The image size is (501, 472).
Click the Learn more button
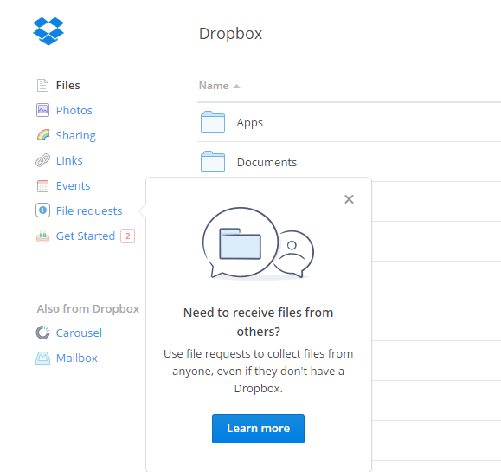click(258, 429)
